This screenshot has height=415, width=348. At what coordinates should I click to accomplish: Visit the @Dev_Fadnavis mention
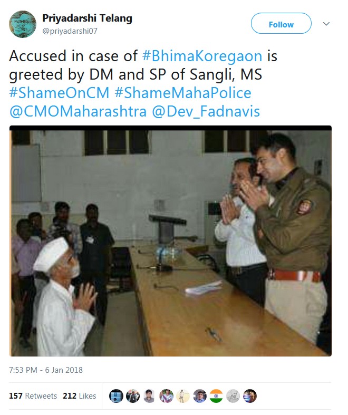pyautogui.click(x=206, y=111)
